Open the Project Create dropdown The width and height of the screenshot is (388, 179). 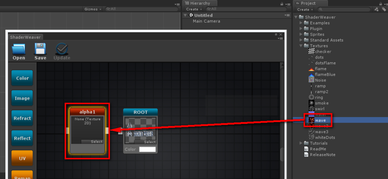tap(305, 9)
